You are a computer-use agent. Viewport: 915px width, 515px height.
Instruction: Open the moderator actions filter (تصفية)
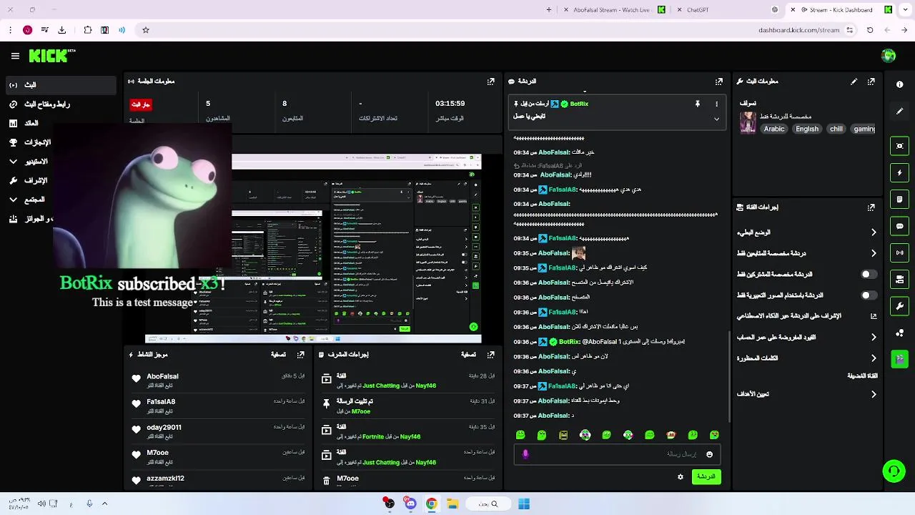468,354
